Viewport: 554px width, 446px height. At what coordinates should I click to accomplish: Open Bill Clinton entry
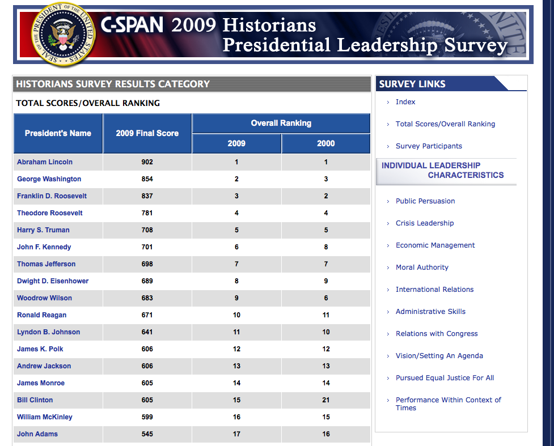(x=35, y=400)
